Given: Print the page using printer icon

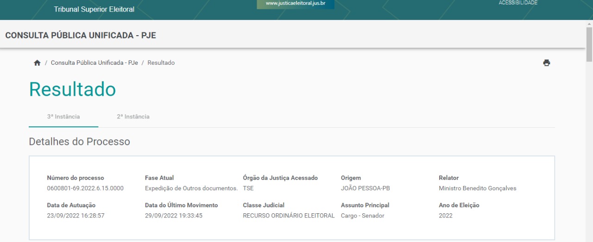Looking at the screenshot, I should click(x=547, y=63).
